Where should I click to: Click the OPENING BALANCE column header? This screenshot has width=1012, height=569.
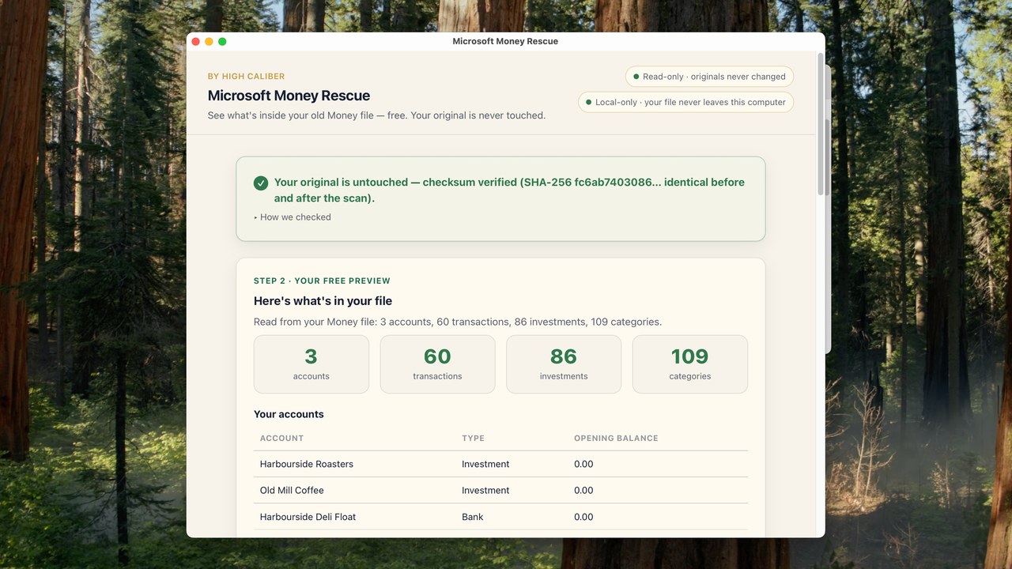(x=616, y=438)
